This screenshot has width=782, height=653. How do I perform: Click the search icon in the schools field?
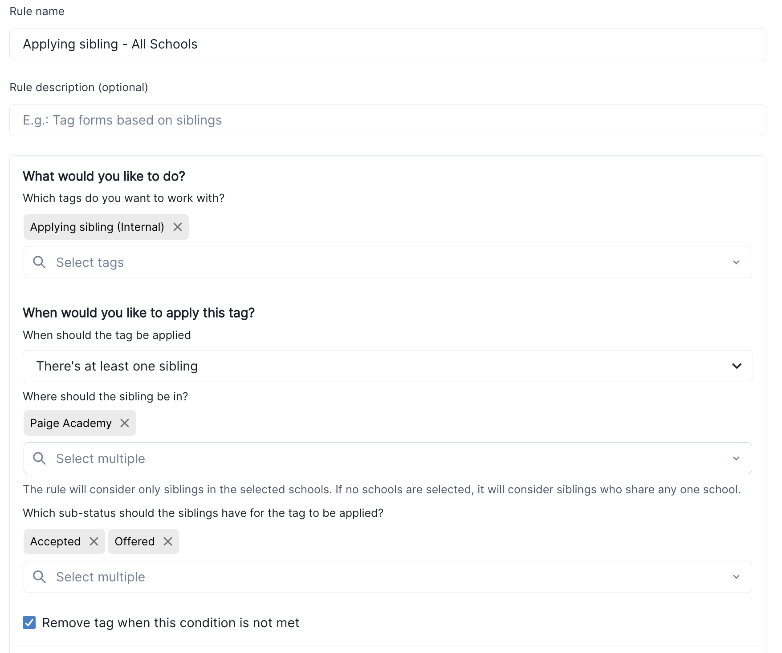39,458
